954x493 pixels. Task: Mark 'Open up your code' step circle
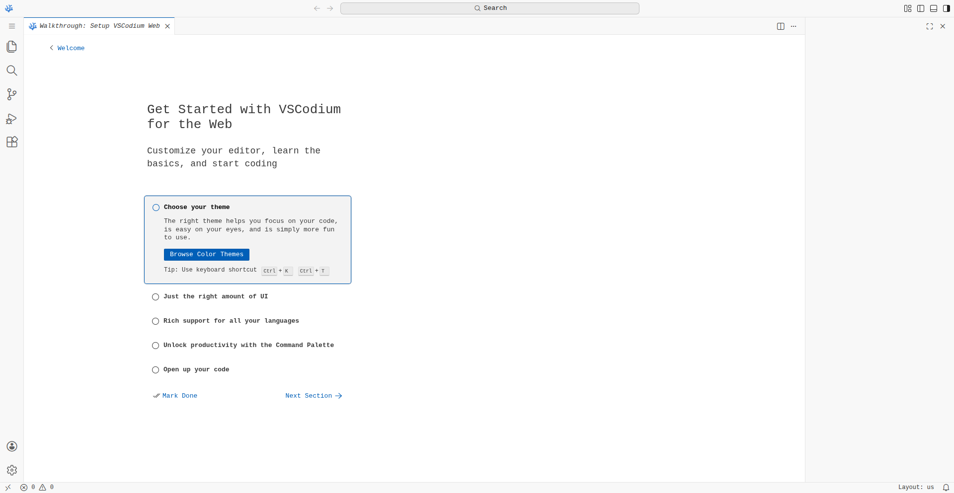click(156, 370)
